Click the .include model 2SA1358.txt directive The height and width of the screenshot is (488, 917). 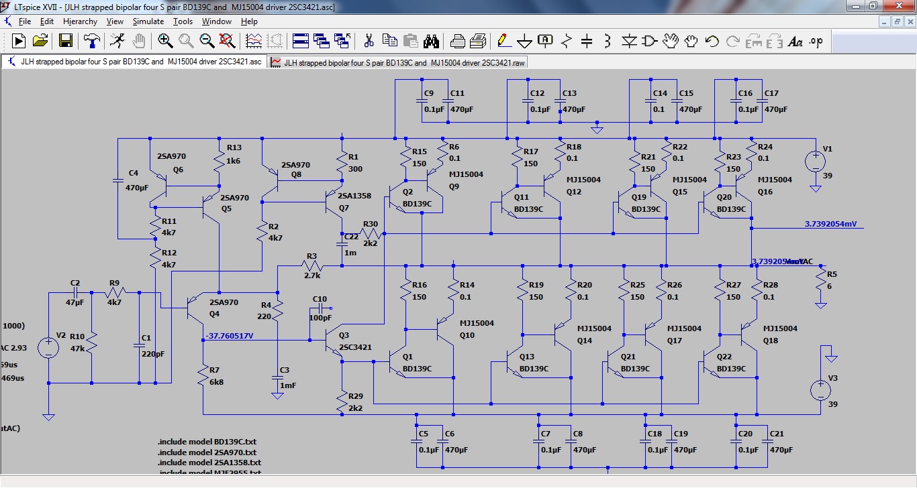[x=209, y=463]
